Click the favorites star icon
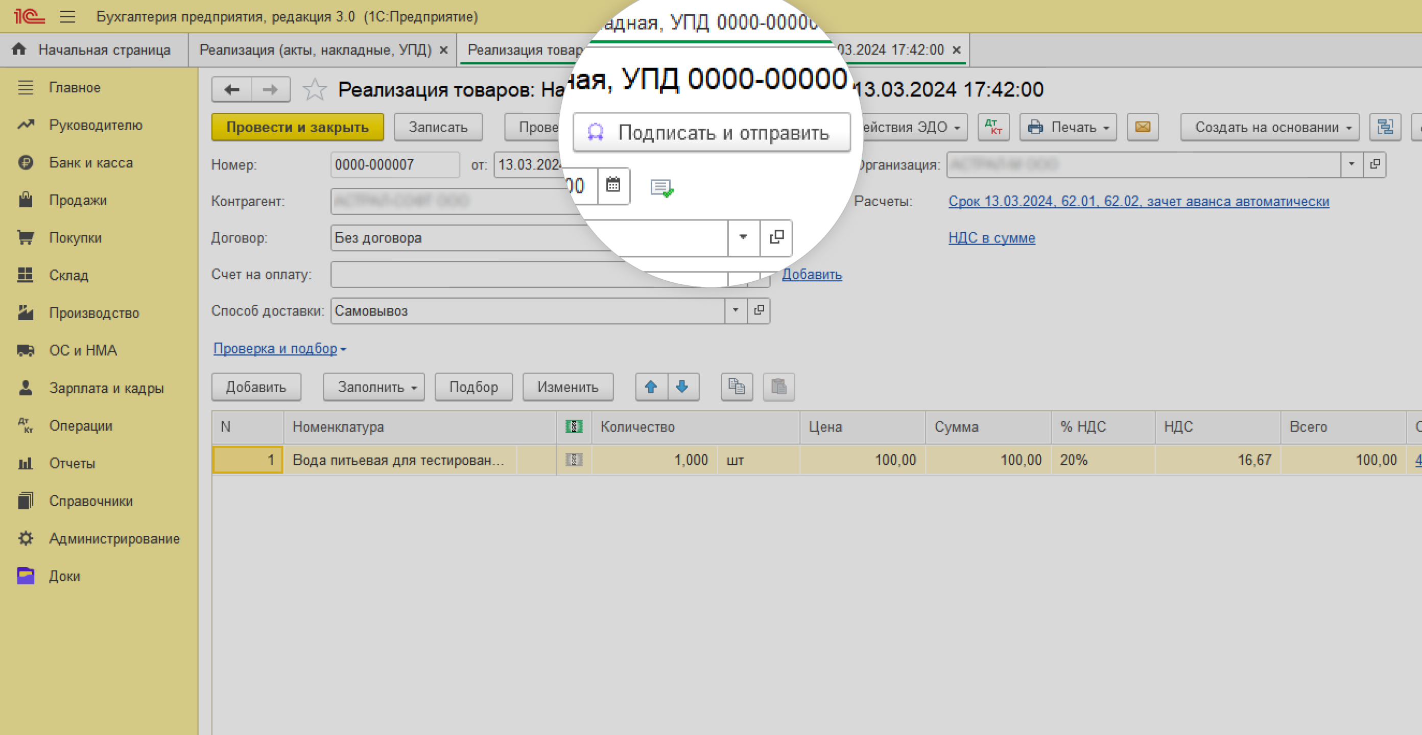 [314, 89]
